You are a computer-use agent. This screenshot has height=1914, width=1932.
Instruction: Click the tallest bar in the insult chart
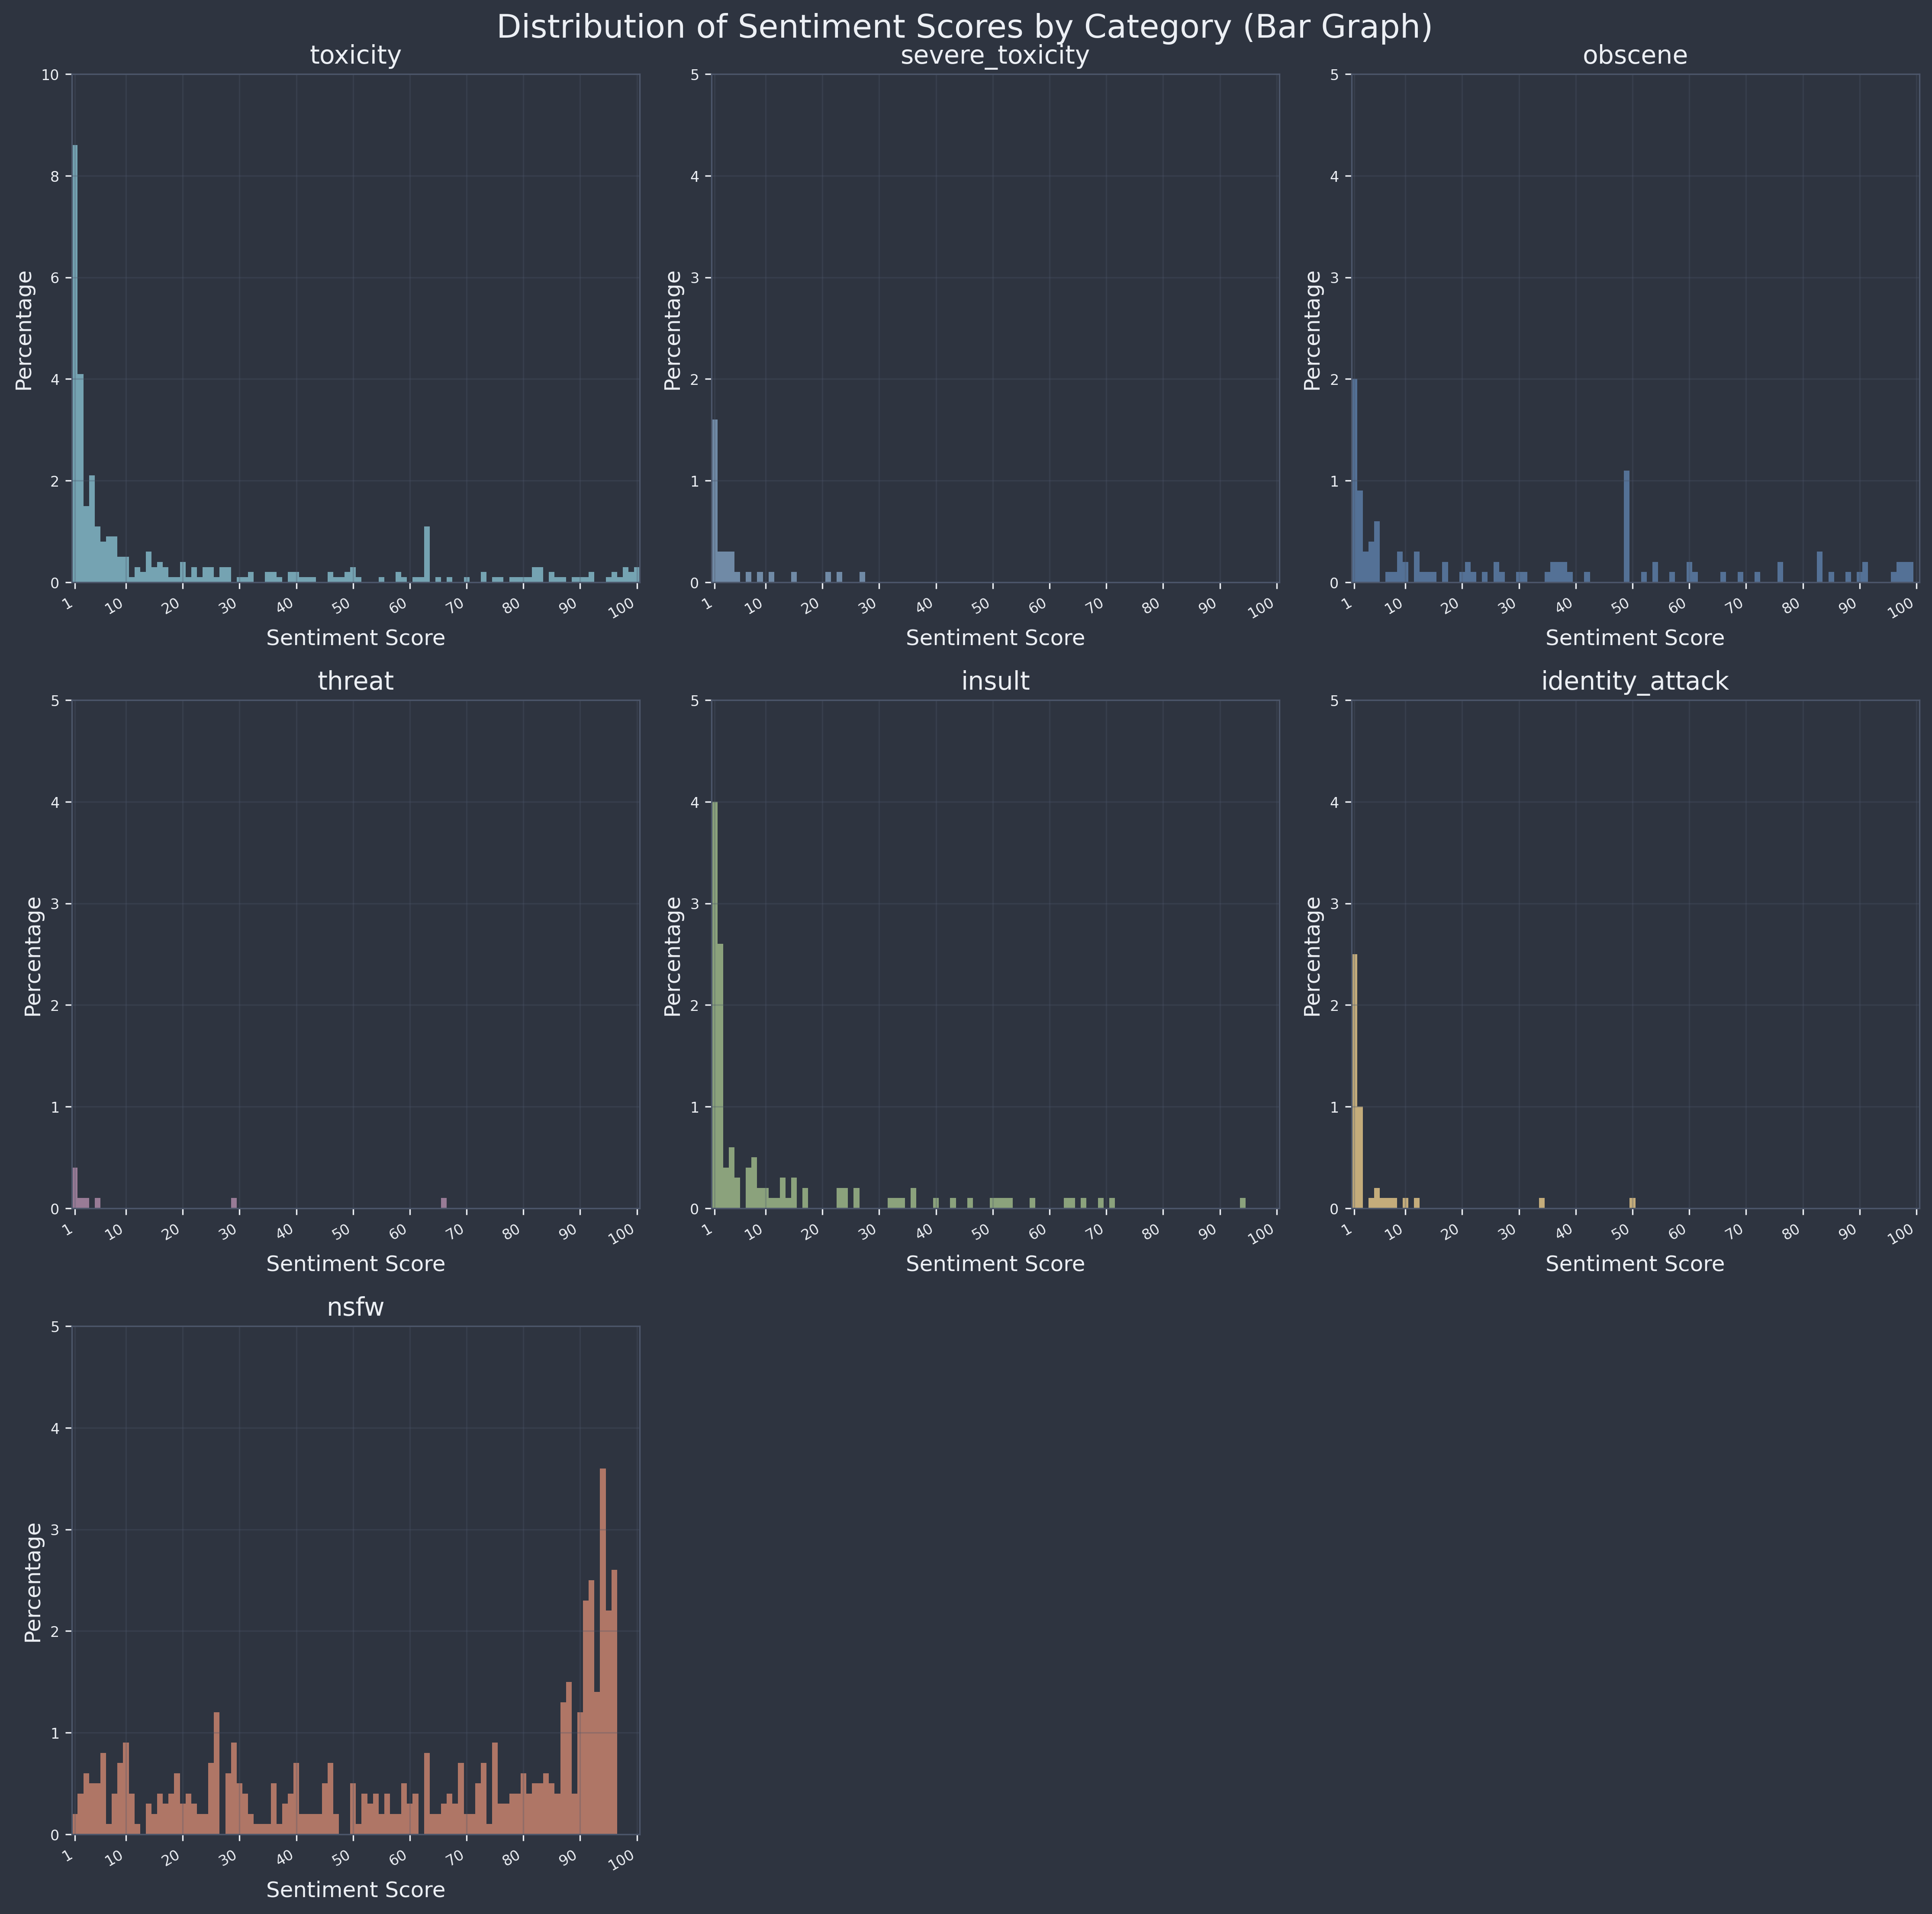714,1006
